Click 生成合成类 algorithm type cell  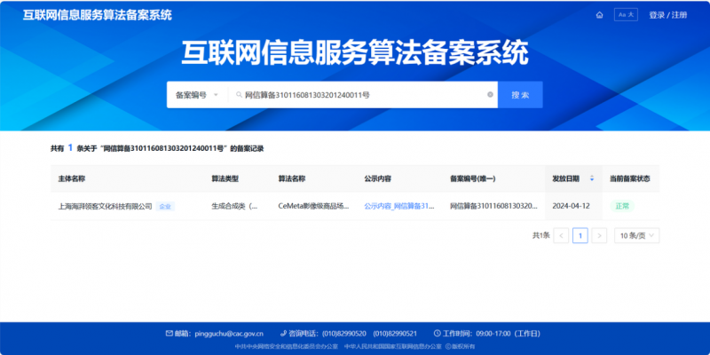234,207
